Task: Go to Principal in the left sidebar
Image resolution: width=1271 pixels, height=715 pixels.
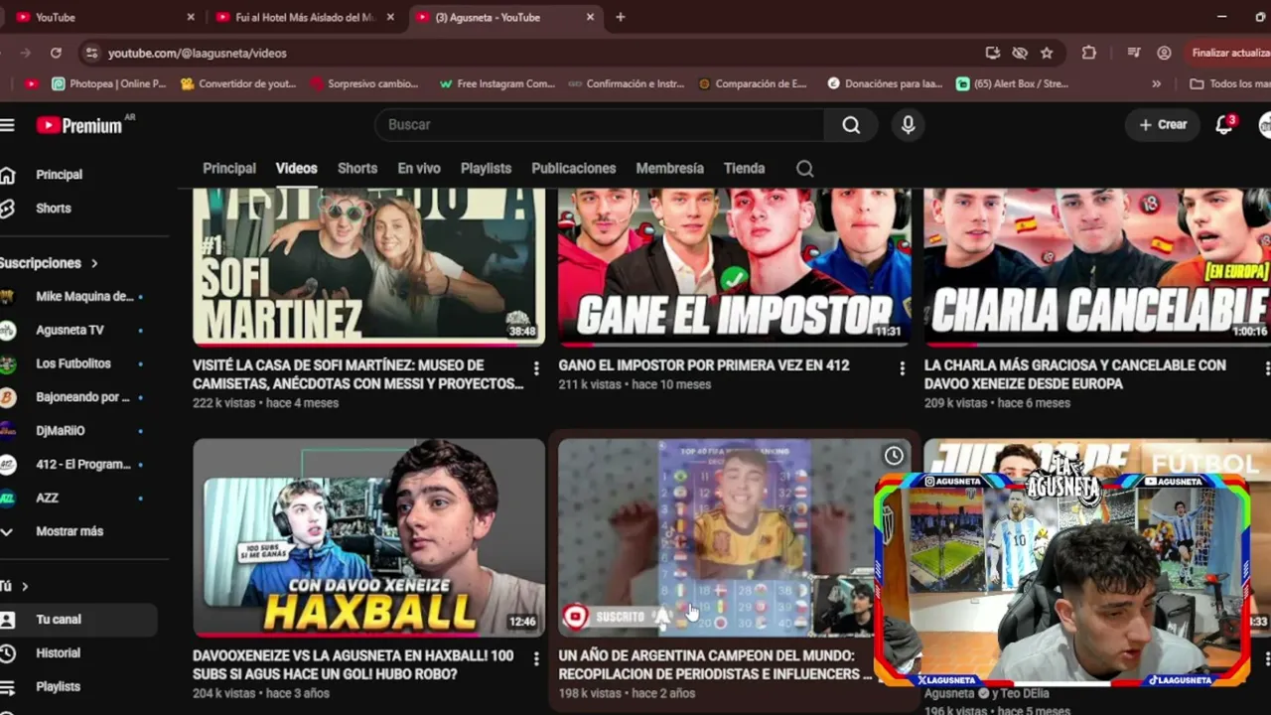Action: (x=60, y=175)
